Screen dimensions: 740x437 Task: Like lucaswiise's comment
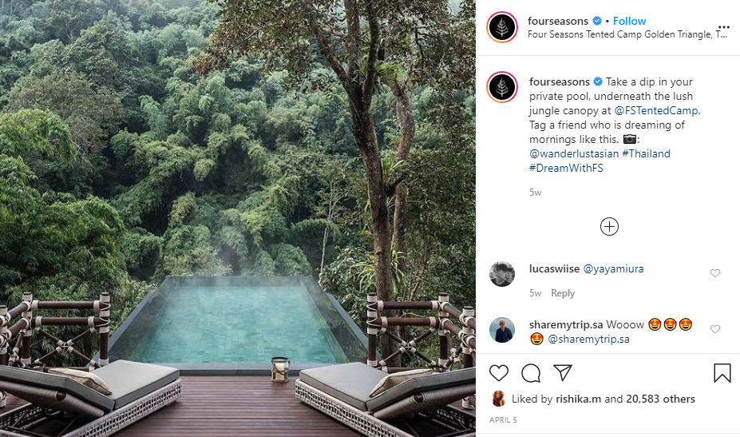point(714,273)
